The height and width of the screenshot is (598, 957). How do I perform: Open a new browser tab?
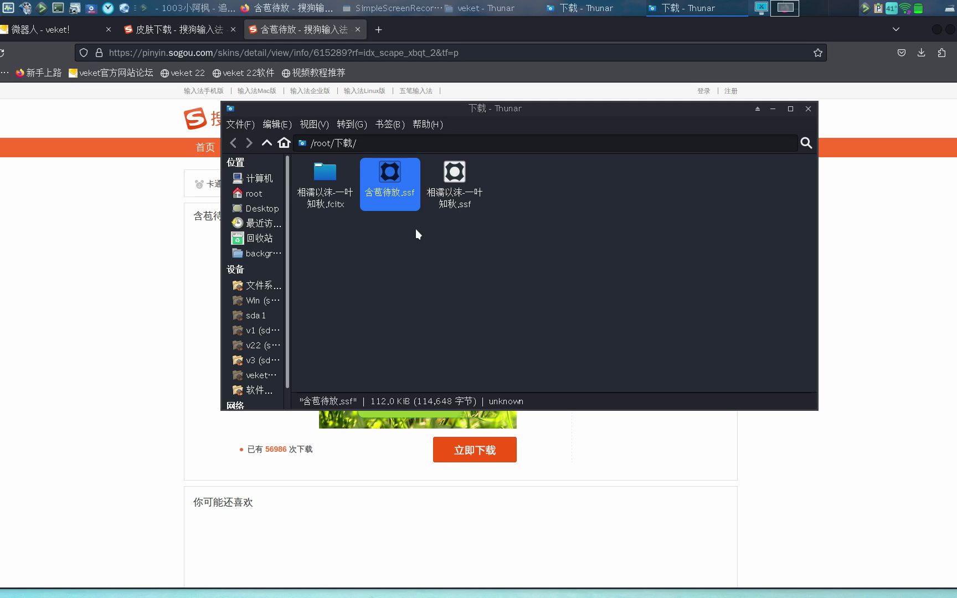(379, 29)
